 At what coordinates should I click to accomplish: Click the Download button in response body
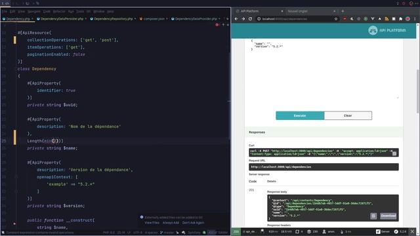point(388,216)
